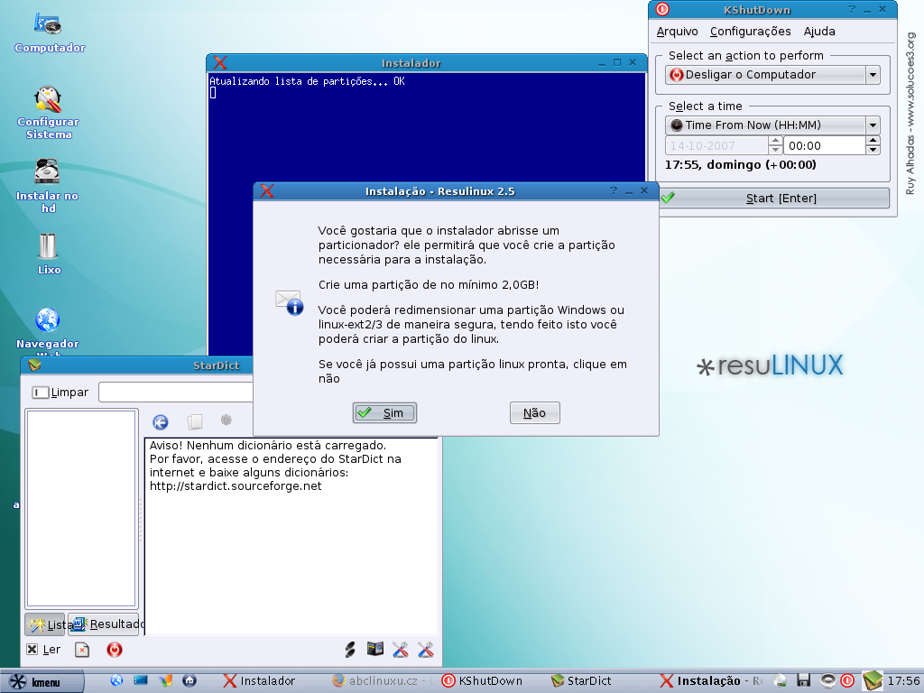Click StarDict empty word list pane

[x=81, y=509]
